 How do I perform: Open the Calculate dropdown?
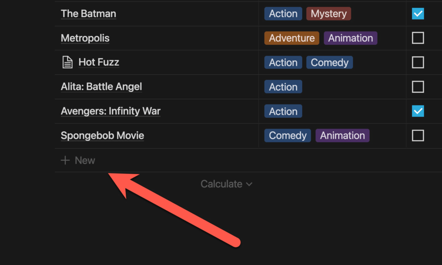(x=221, y=184)
